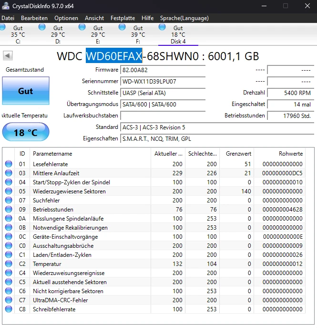The width and height of the screenshot is (317, 328).
Task: Click the Firmware value field
Action: pyautogui.click(x=163, y=70)
